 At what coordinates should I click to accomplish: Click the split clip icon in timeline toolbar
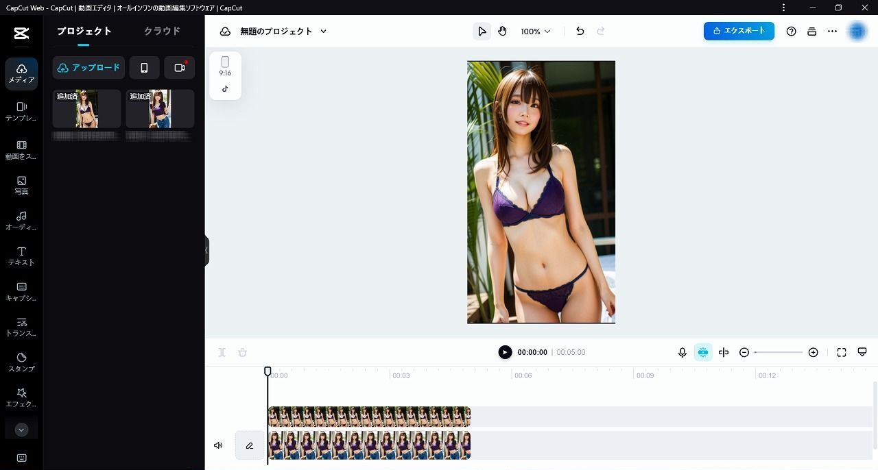point(724,352)
